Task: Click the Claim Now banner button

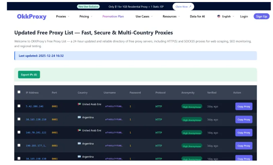Action: click(183, 6)
